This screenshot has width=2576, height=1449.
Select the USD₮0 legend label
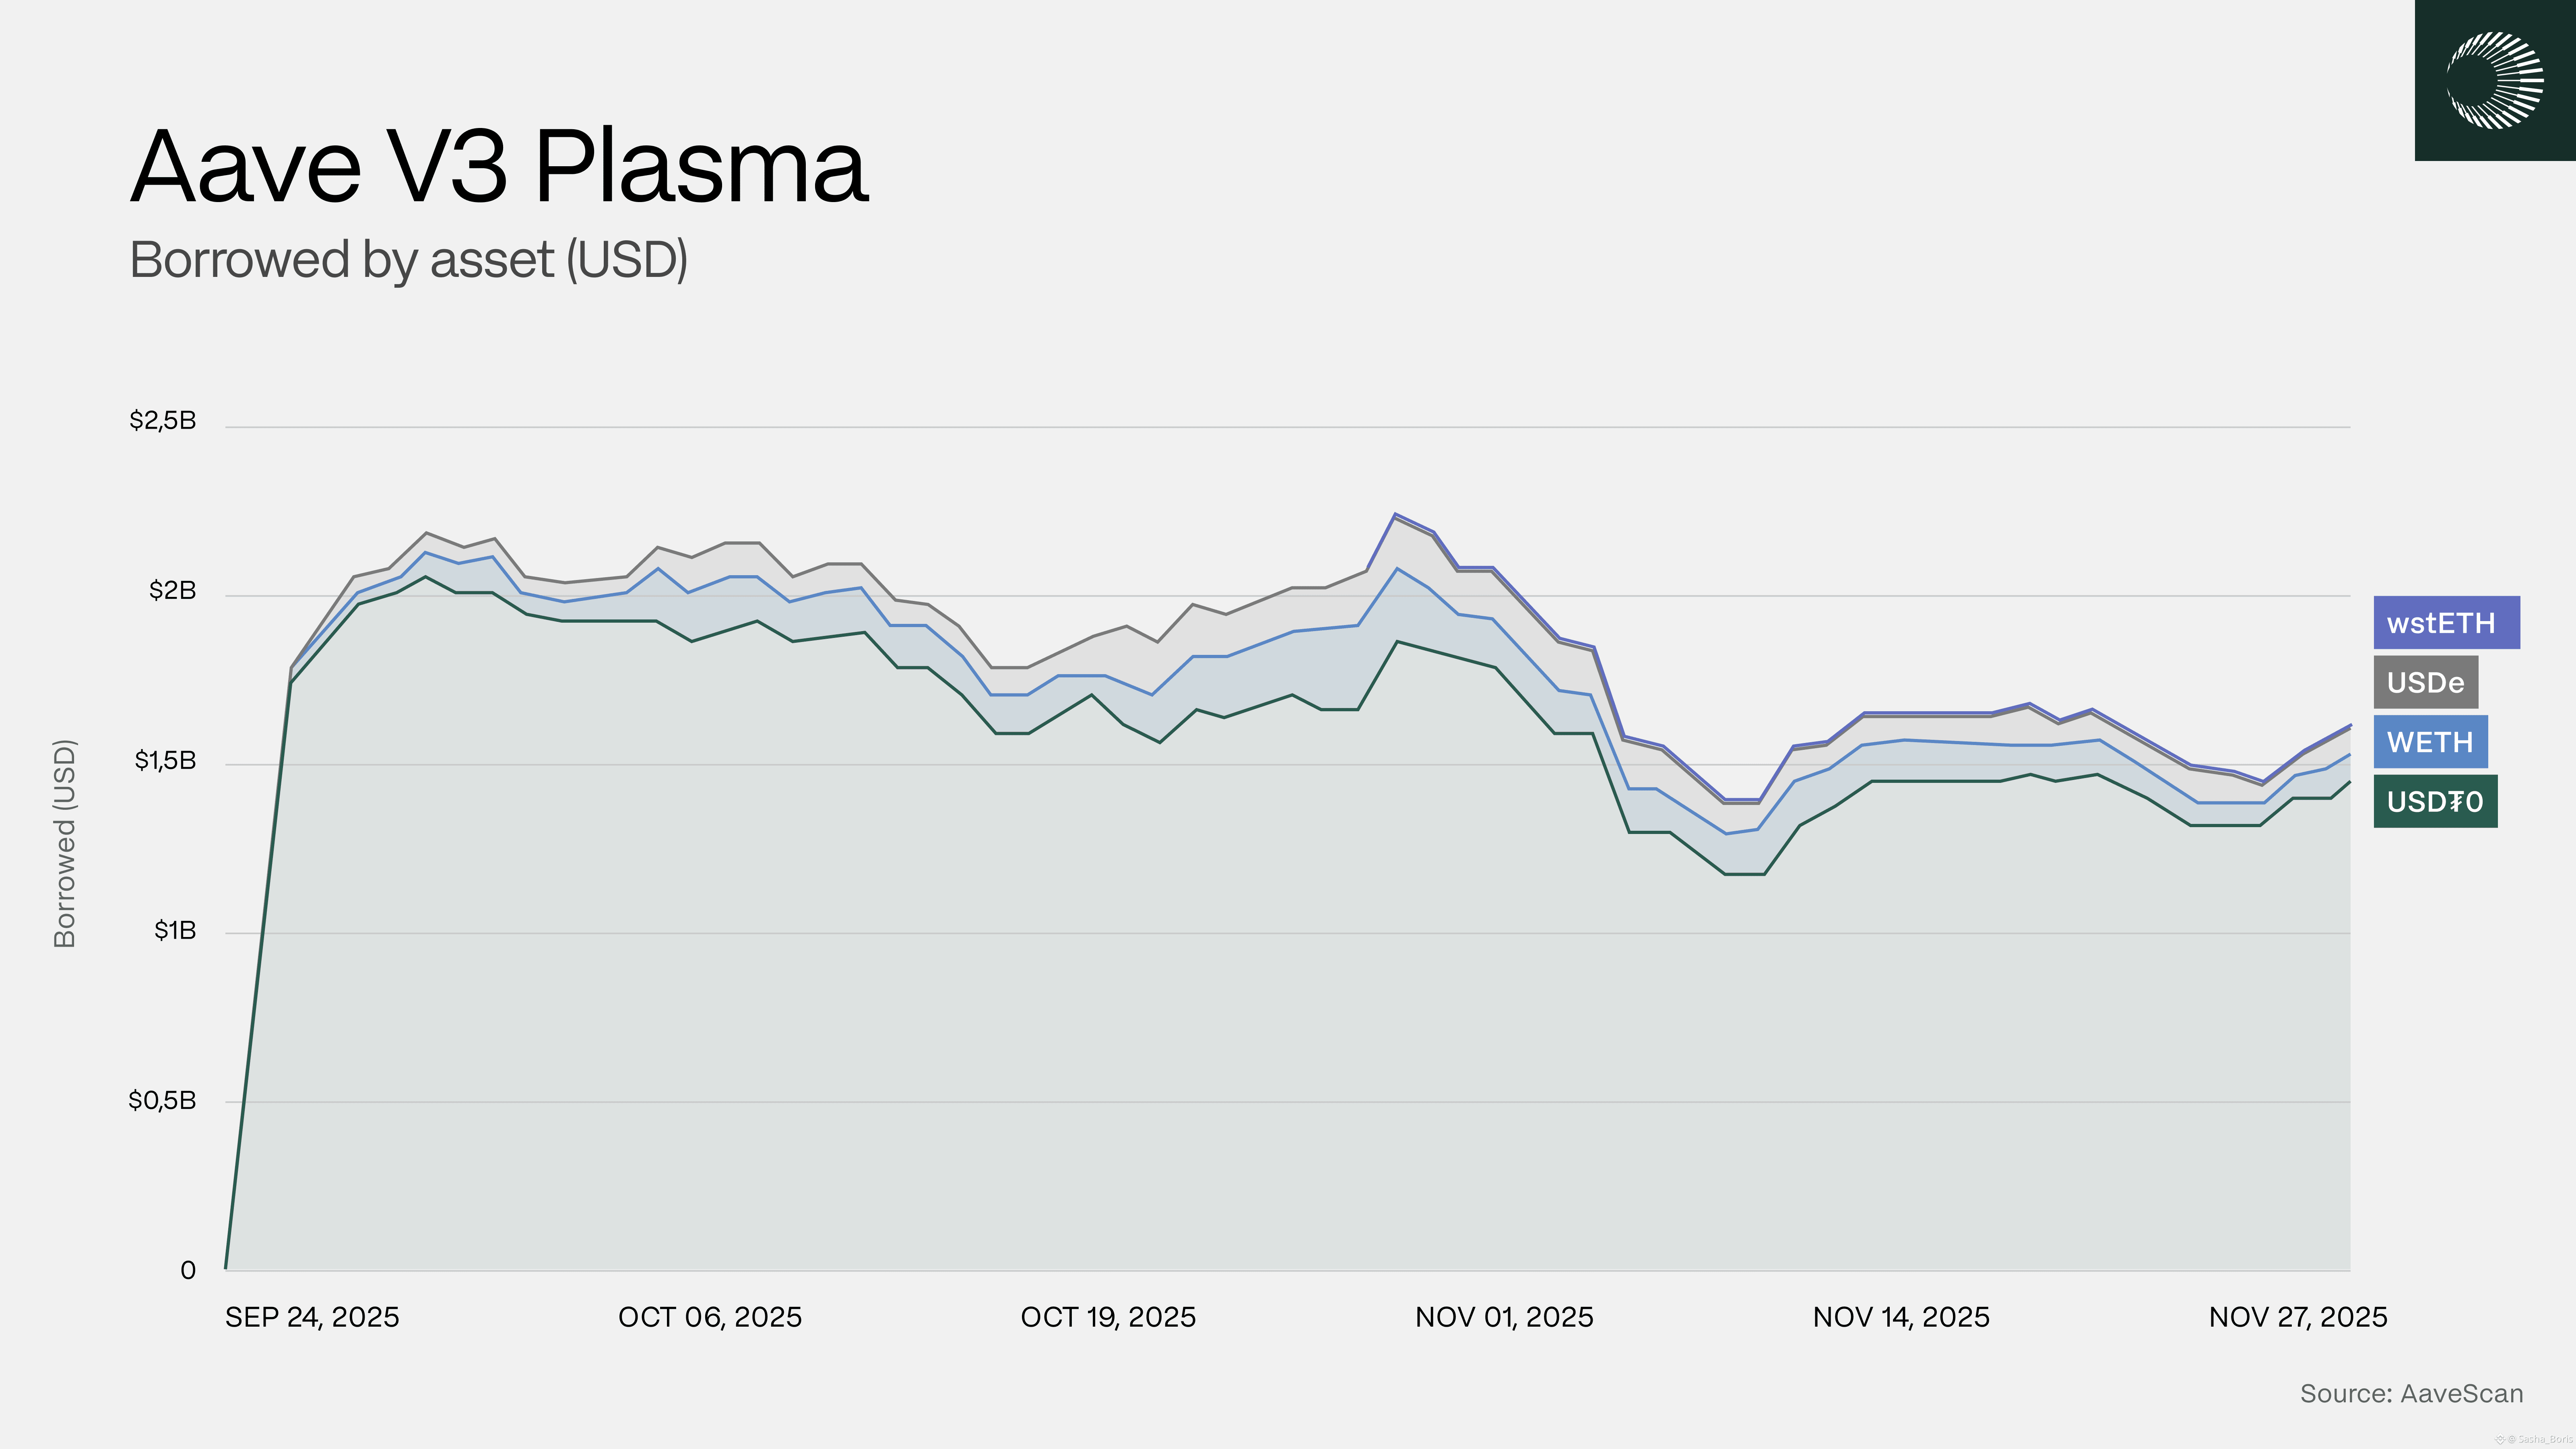click(2435, 801)
